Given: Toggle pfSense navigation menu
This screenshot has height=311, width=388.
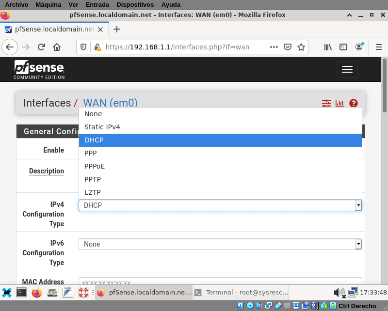Looking at the screenshot, I should [x=347, y=69].
